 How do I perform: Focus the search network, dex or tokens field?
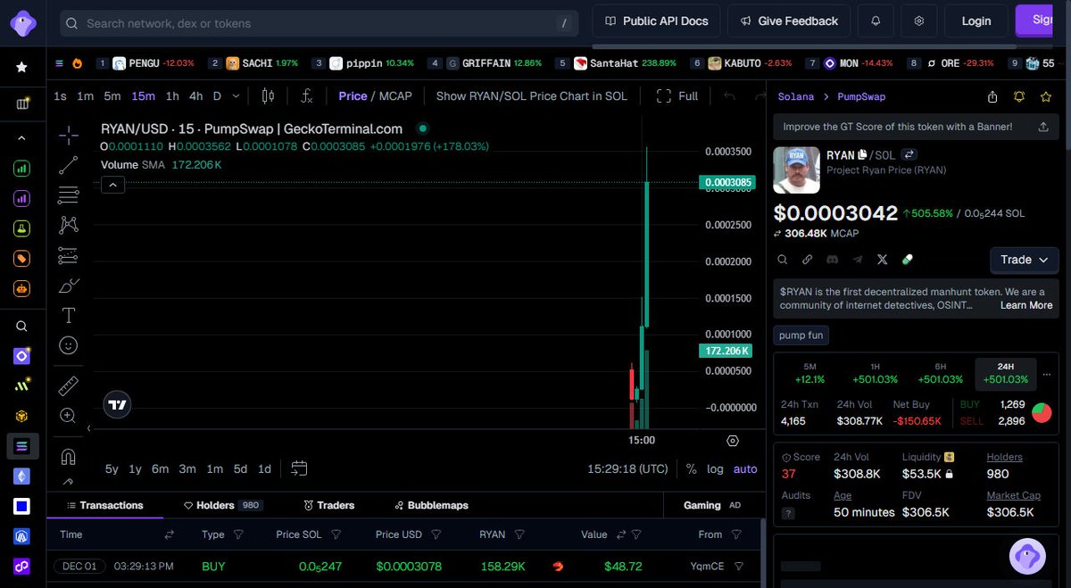click(x=320, y=23)
